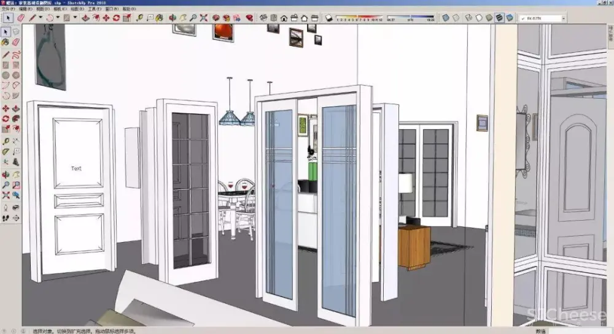
Task: Toggle shadows display button
Action: pos(329,18)
